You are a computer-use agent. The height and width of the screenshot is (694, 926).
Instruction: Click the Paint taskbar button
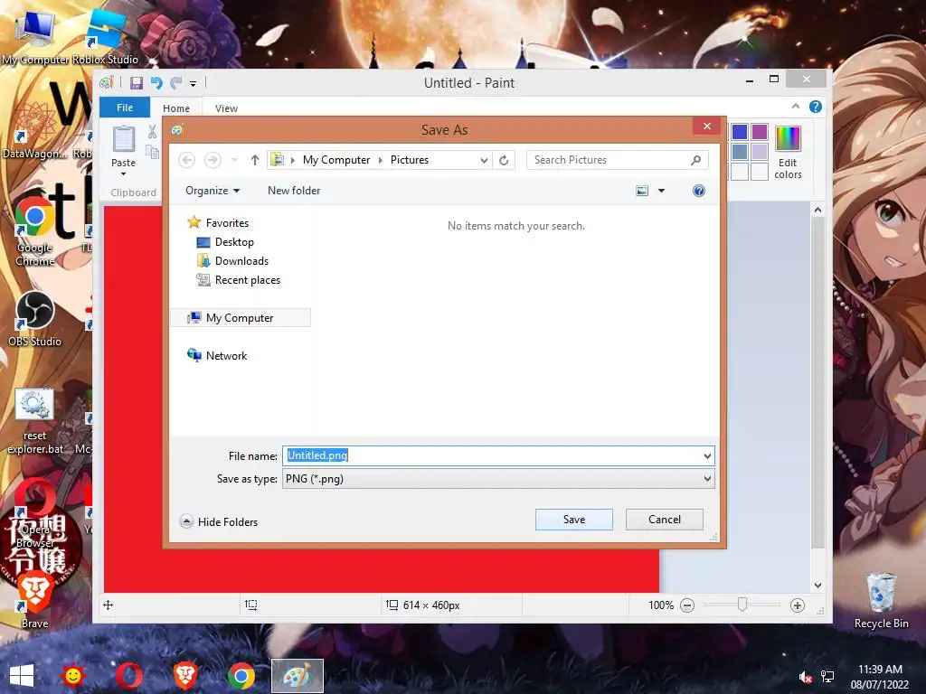(x=297, y=676)
